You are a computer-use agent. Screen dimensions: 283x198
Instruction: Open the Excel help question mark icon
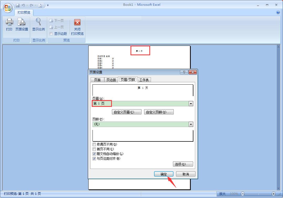(x=278, y=12)
